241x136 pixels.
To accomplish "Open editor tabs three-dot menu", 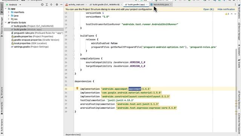I will click(x=235, y=5).
